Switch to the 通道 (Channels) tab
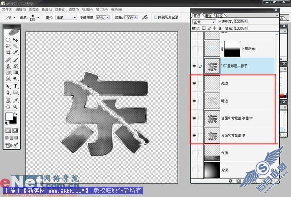 [x=208, y=16]
